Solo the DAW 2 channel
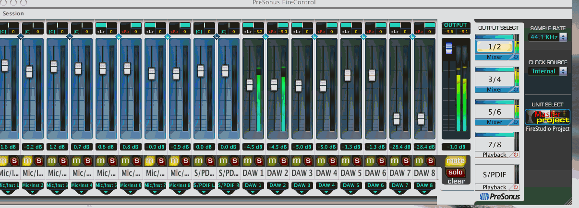 pos(284,161)
